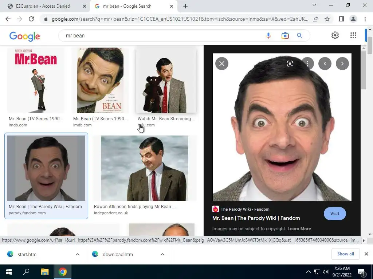Reload the page with the refresh icon

coord(31,19)
